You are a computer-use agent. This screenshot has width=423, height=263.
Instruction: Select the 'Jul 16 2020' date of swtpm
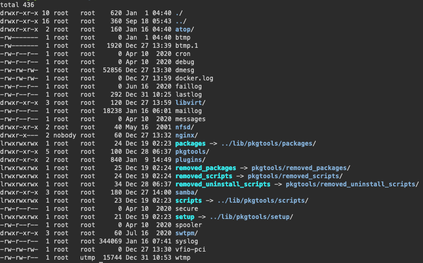point(149,233)
